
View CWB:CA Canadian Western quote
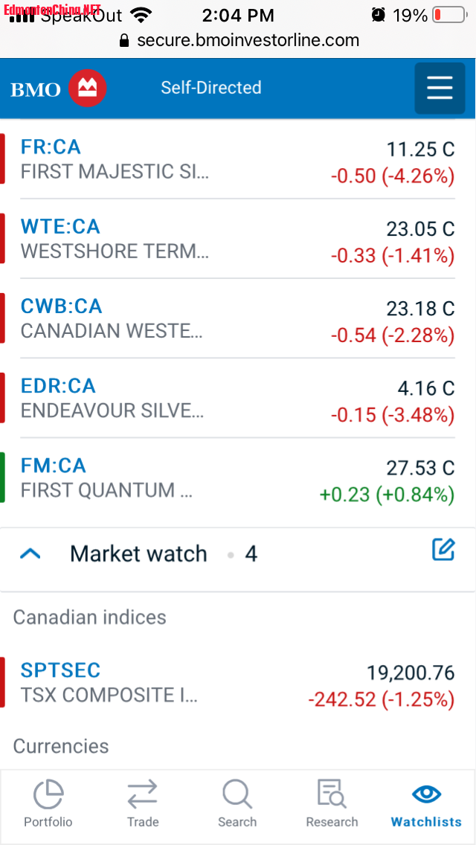tap(62, 306)
